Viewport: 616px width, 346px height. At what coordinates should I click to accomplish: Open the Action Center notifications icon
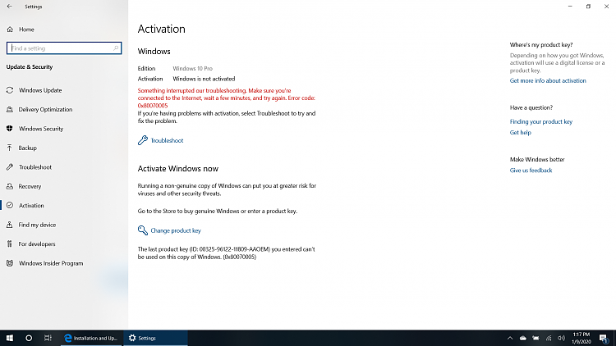pos(604,338)
